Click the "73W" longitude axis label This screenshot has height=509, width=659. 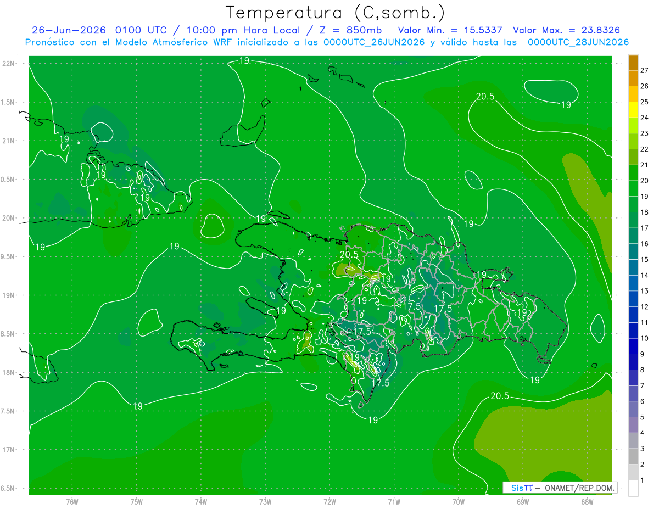click(265, 502)
